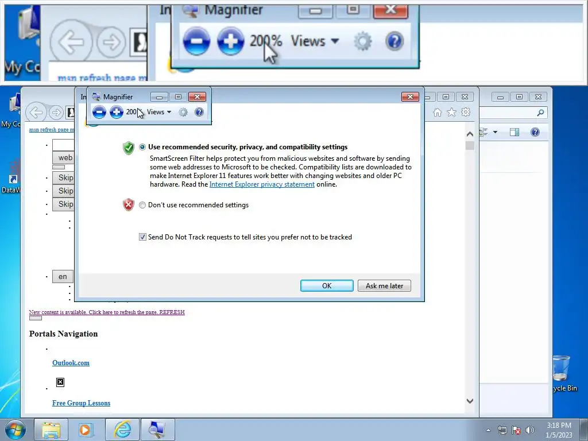588x441 pixels.
Task: Open Magnifier options gear icon
Action: (183, 112)
